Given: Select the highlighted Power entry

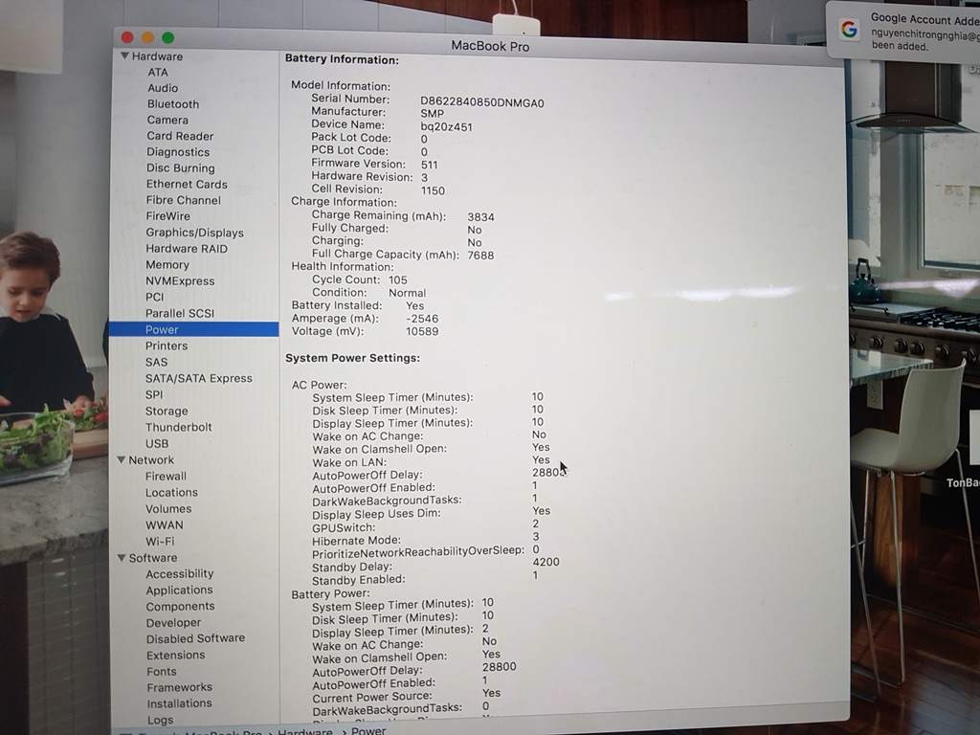Looking at the screenshot, I should click(193, 329).
